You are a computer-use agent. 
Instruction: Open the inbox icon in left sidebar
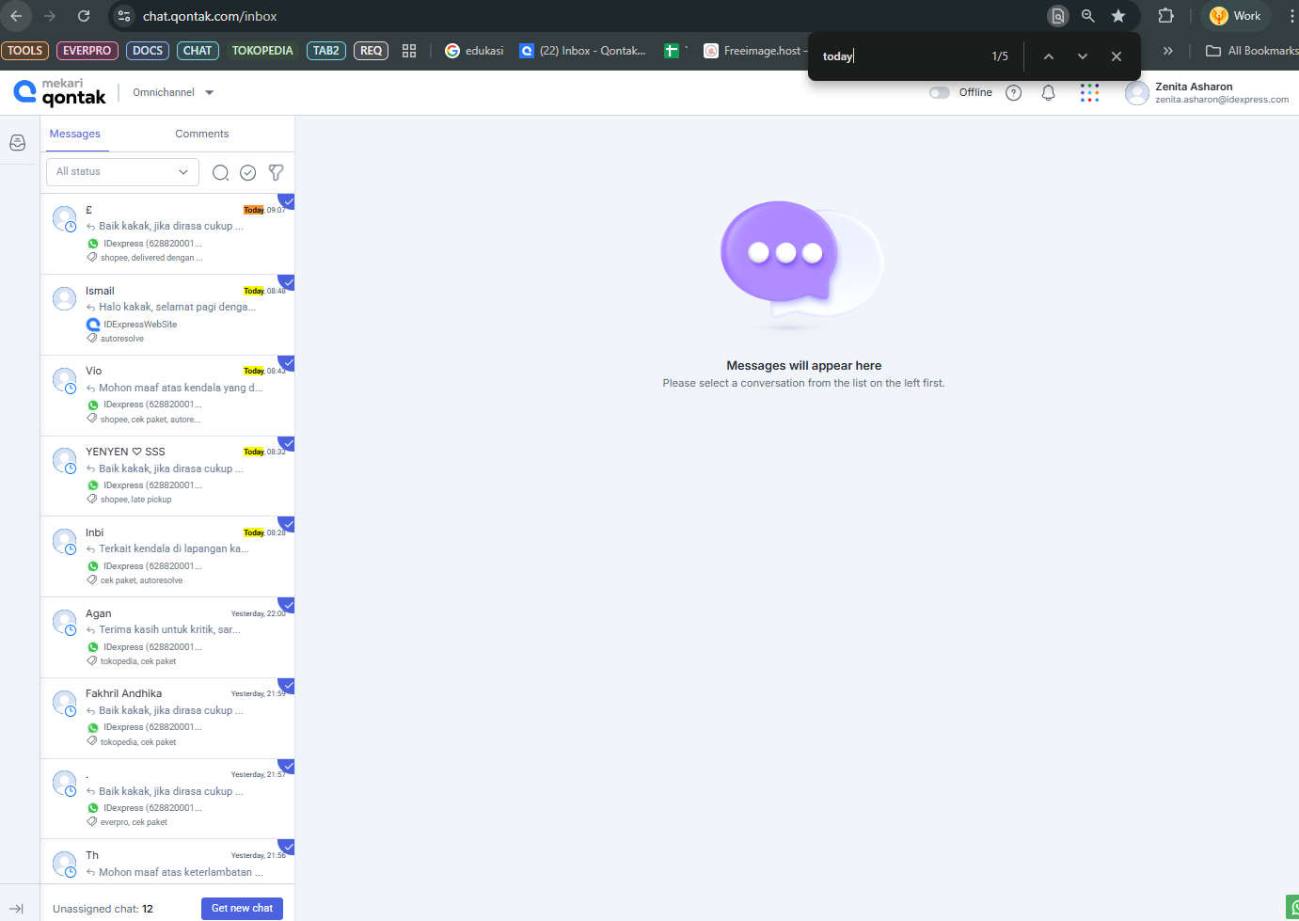pos(17,143)
